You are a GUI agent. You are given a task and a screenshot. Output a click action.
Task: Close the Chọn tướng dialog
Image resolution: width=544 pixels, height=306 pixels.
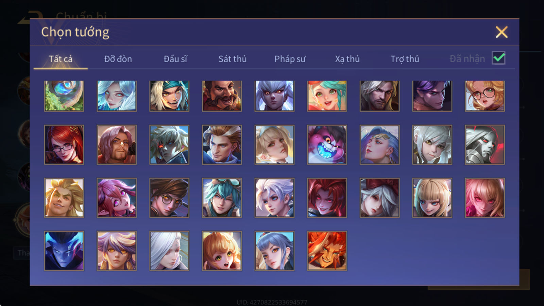(502, 32)
